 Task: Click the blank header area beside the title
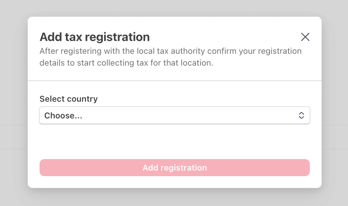click(x=224, y=37)
